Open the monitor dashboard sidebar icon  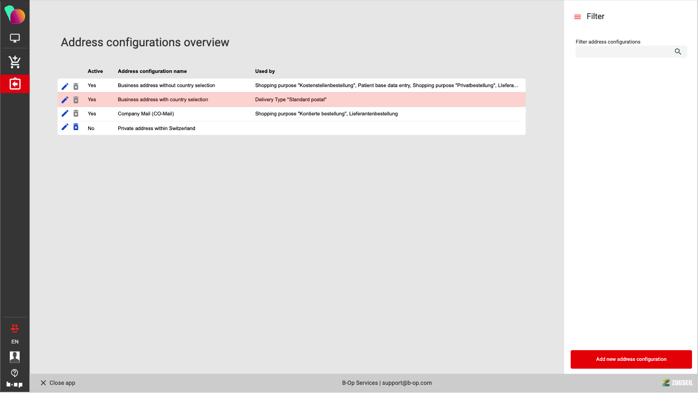tap(15, 38)
